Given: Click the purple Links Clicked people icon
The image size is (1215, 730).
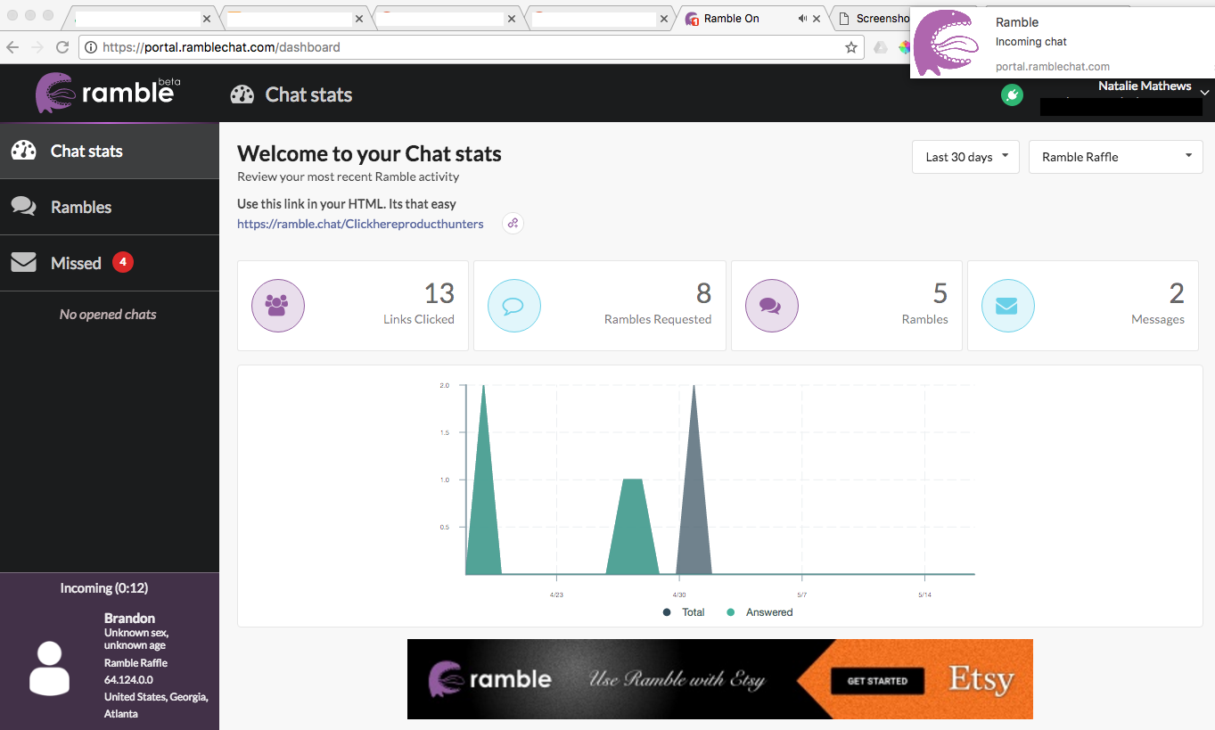Looking at the screenshot, I should click(278, 305).
